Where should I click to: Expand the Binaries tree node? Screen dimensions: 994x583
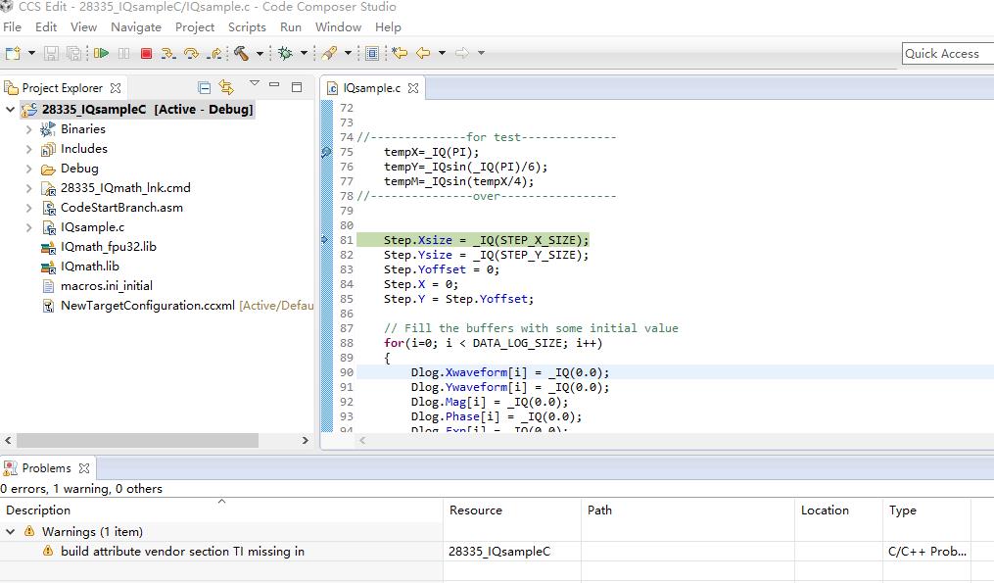tap(29, 129)
